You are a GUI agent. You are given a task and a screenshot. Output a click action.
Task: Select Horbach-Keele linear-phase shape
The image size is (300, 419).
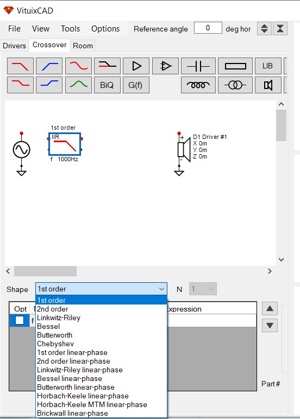[102, 396]
